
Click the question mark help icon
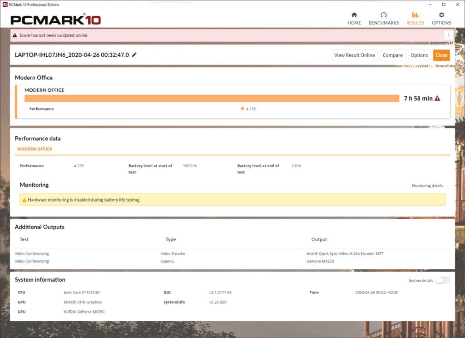tap(448, 35)
